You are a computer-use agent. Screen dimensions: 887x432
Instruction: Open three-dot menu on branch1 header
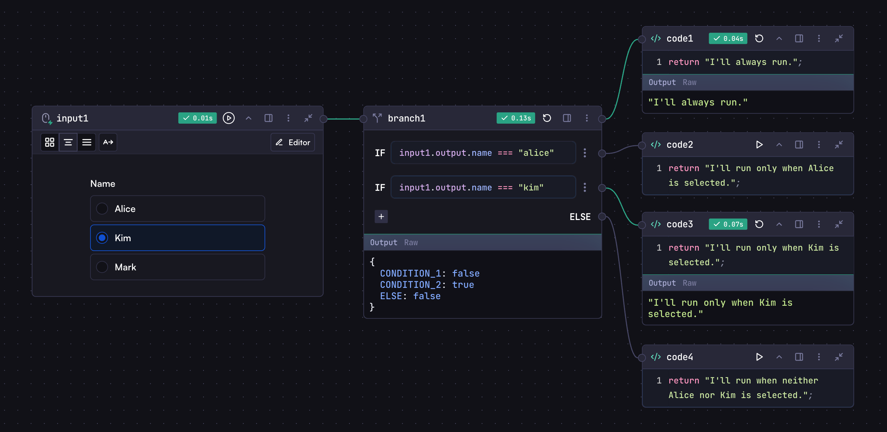(586, 118)
